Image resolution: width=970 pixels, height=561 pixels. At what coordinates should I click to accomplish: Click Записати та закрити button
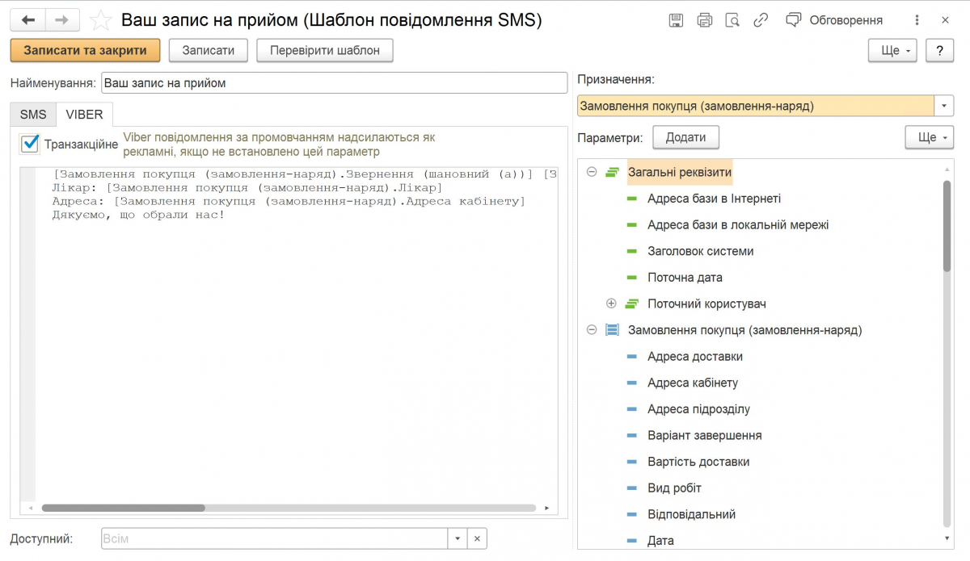click(x=85, y=50)
